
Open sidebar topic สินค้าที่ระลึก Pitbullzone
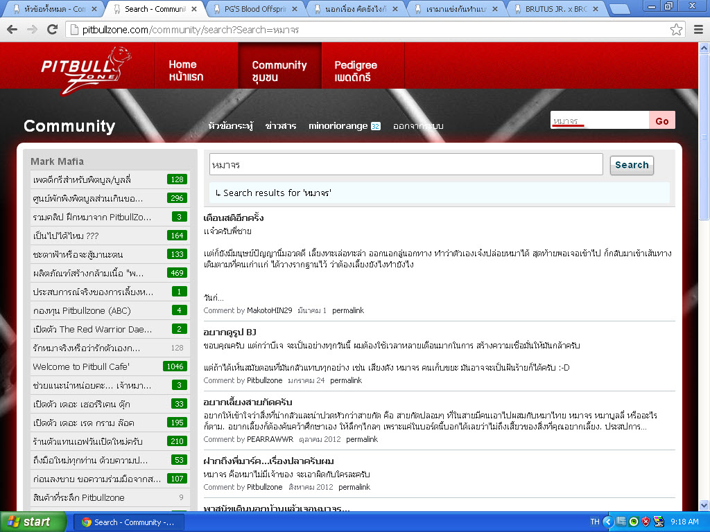point(79,497)
